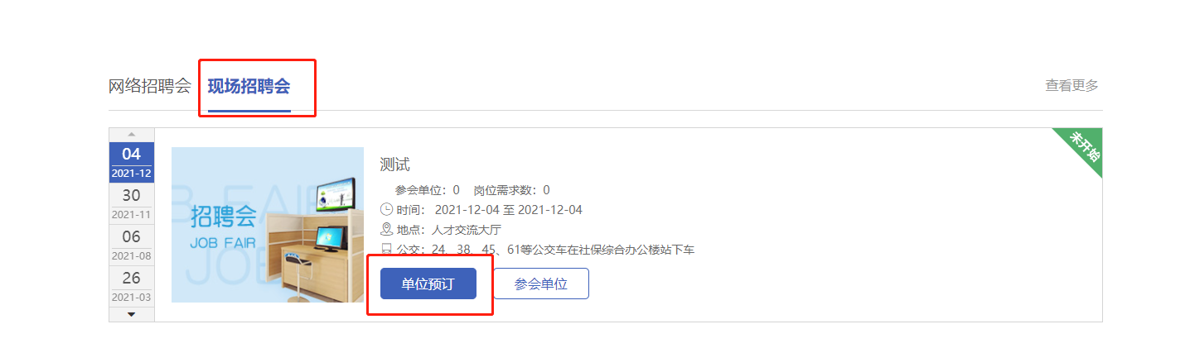
Task: Switch to the 网络招聘会 tab
Action: coord(150,86)
